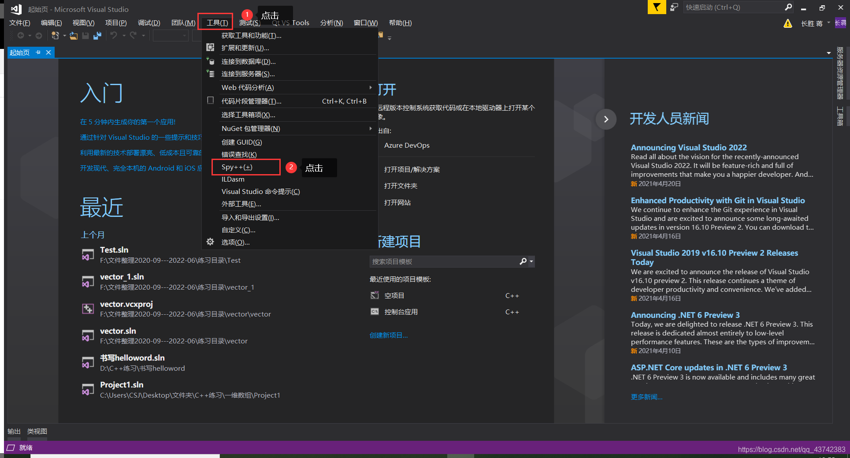Click the Save All toolbar icon
This screenshot has width=850, height=458.
pyautogui.click(x=97, y=36)
